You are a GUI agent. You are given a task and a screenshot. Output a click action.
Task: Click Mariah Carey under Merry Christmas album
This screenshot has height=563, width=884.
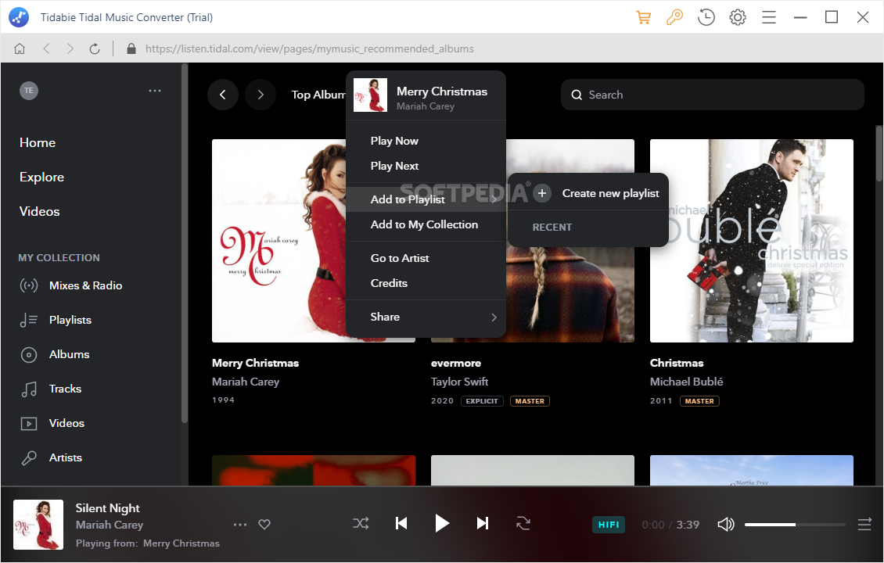246,382
